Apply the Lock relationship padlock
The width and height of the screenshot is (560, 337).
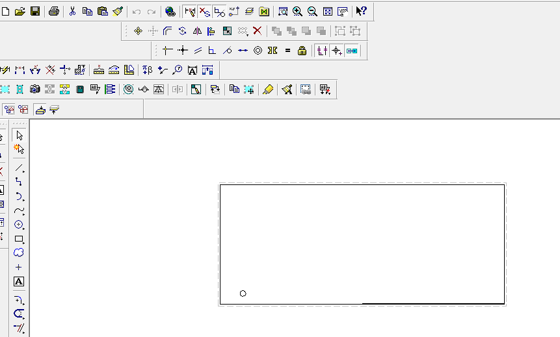[302, 51]
